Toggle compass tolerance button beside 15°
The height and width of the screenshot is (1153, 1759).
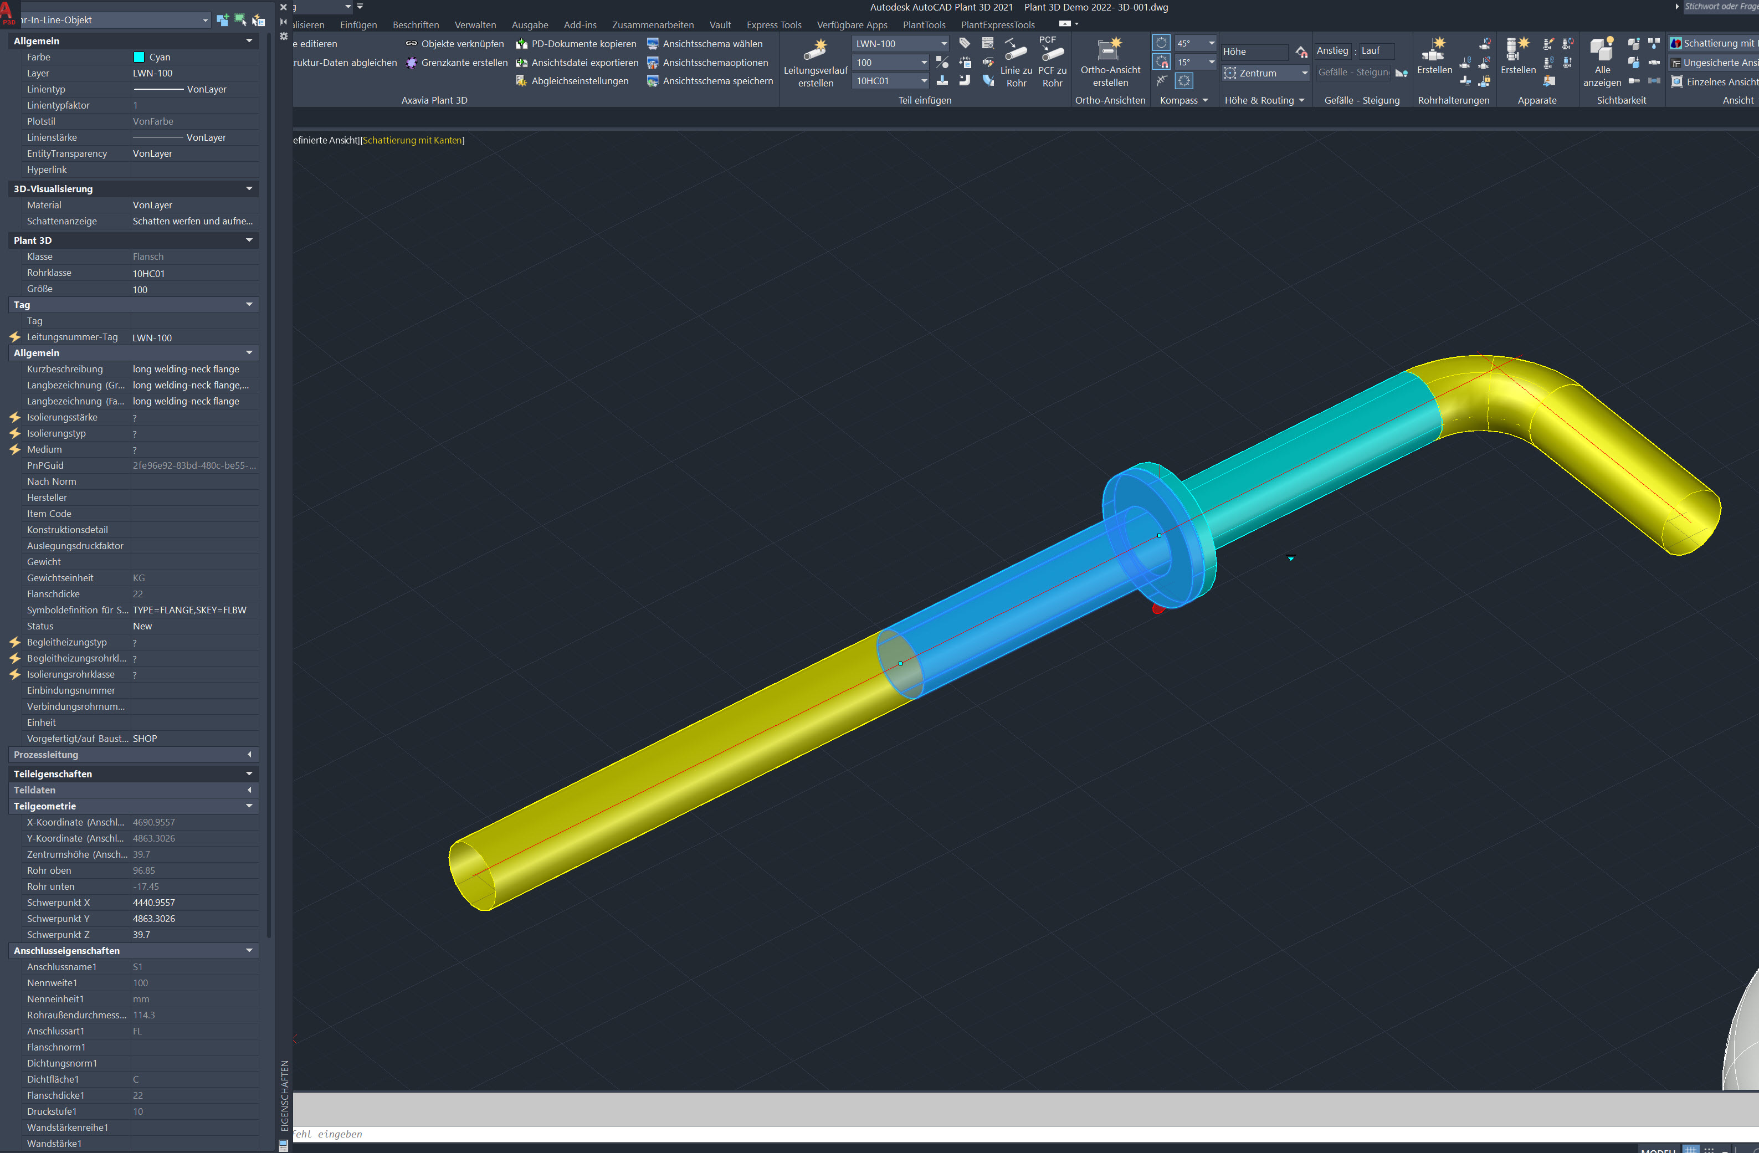click(1161, 62)
